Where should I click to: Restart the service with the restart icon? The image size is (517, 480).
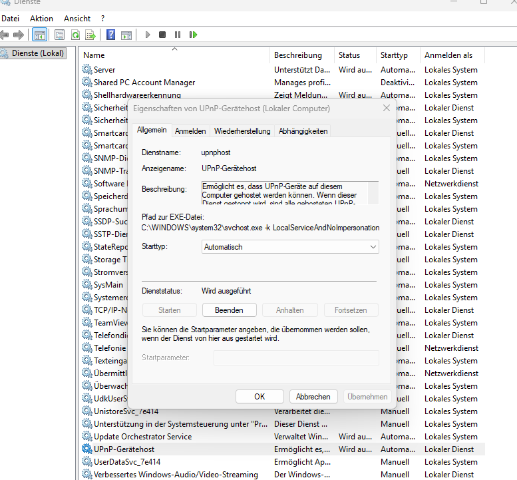pos(193,35)
